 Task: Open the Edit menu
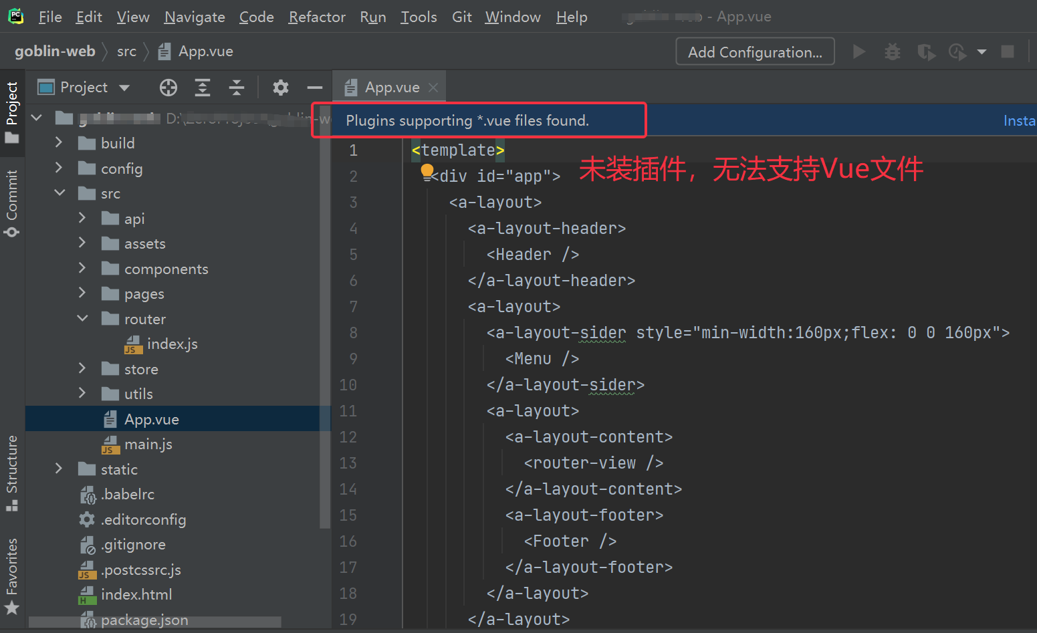(x=89, y=17)
